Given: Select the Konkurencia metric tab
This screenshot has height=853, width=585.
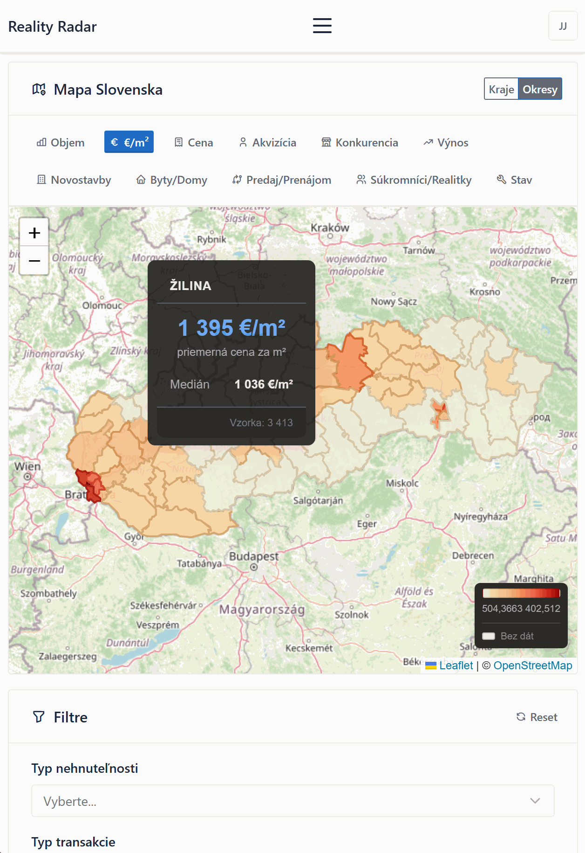Looking at the screenshot, I should coord(360,142).
